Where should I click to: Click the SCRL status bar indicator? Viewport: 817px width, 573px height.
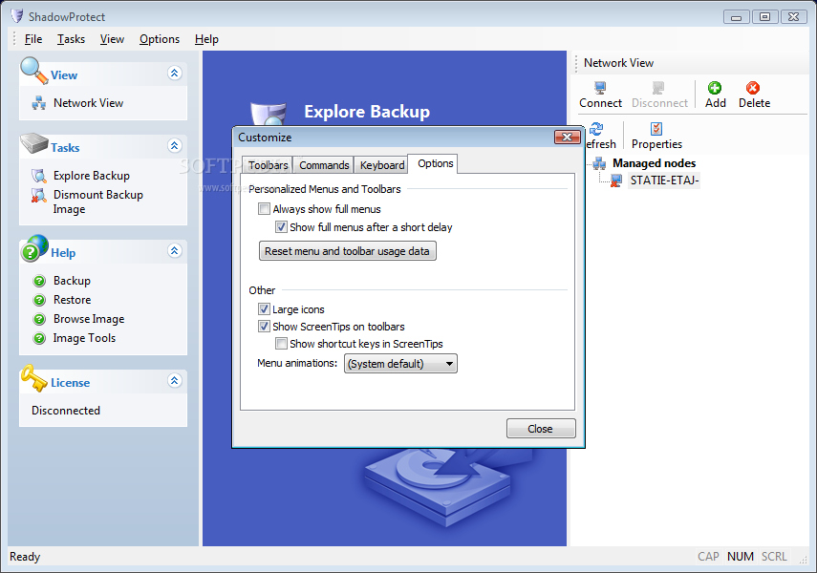[x=774, y=557]
